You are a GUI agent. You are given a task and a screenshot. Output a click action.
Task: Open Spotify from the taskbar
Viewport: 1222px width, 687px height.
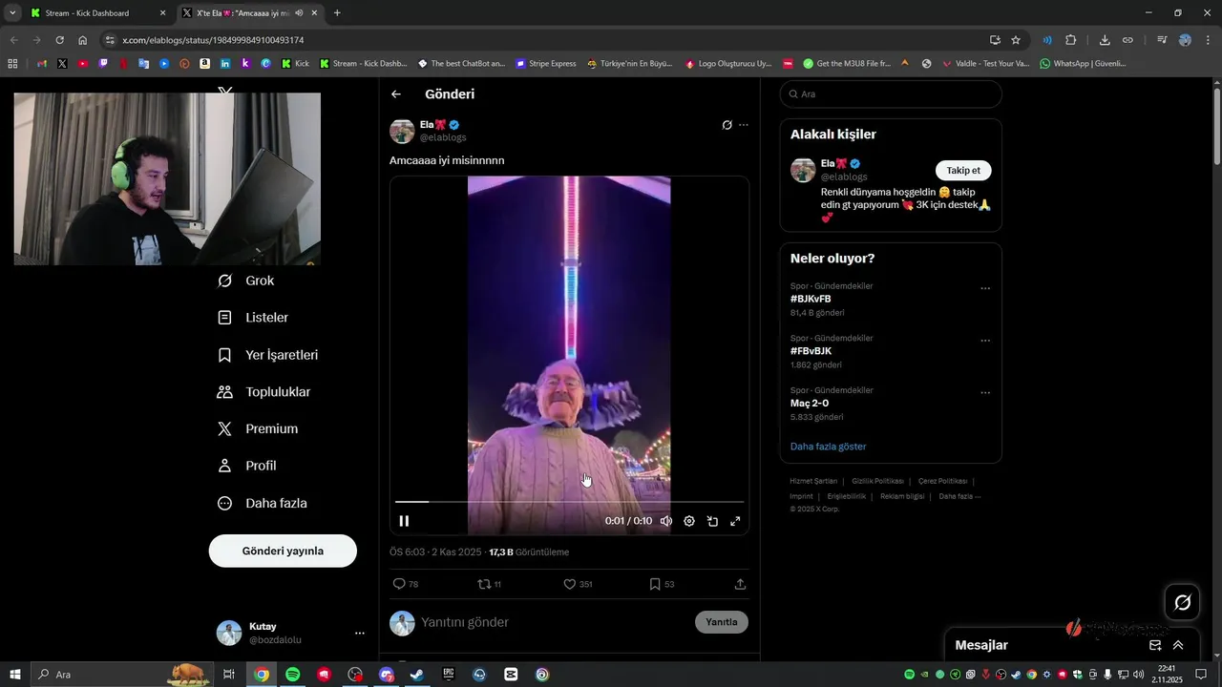(x=293, y=675)
